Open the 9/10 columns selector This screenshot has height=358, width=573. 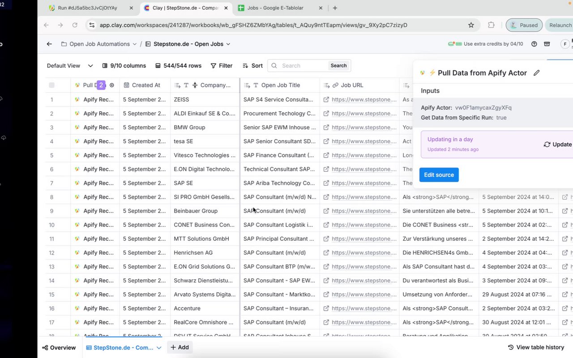124,65
